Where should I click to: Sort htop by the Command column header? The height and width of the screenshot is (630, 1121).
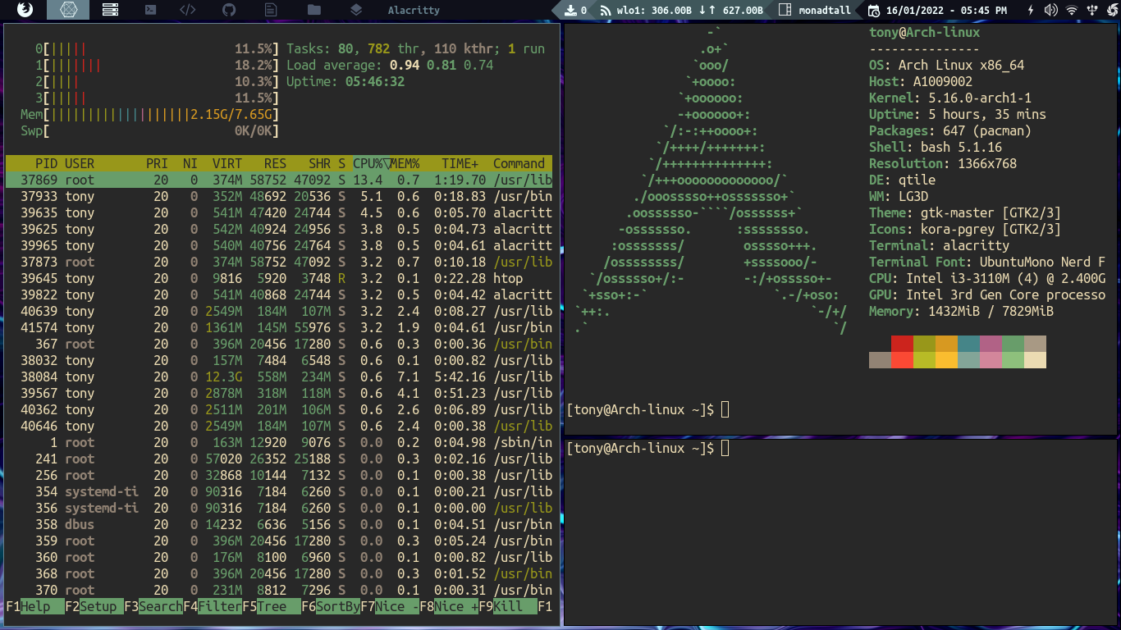pyautogui.click(x=519, y=163)
